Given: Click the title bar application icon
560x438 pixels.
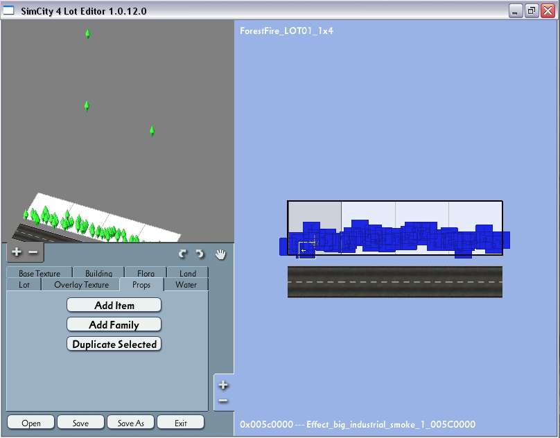Looking at the screenshot, I should 8,10.
